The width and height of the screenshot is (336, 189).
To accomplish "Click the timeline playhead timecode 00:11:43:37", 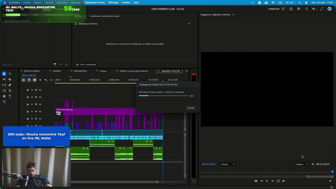I will (x=29, y=76).
